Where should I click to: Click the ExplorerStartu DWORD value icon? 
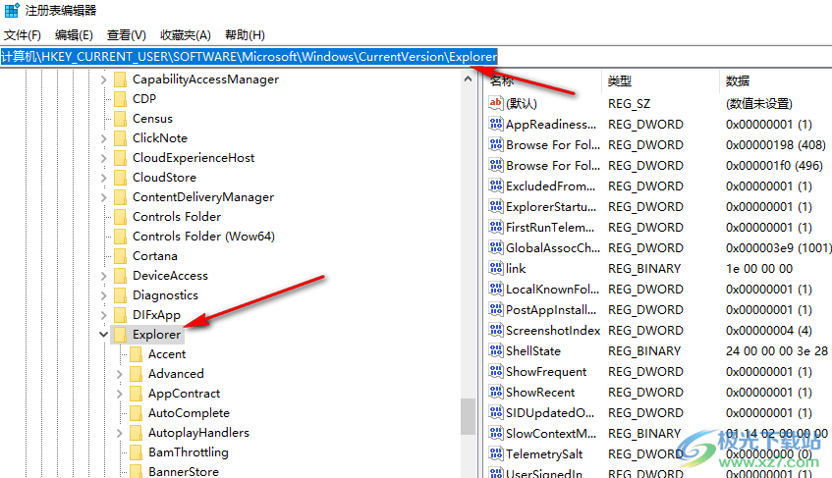click(496, 206)
